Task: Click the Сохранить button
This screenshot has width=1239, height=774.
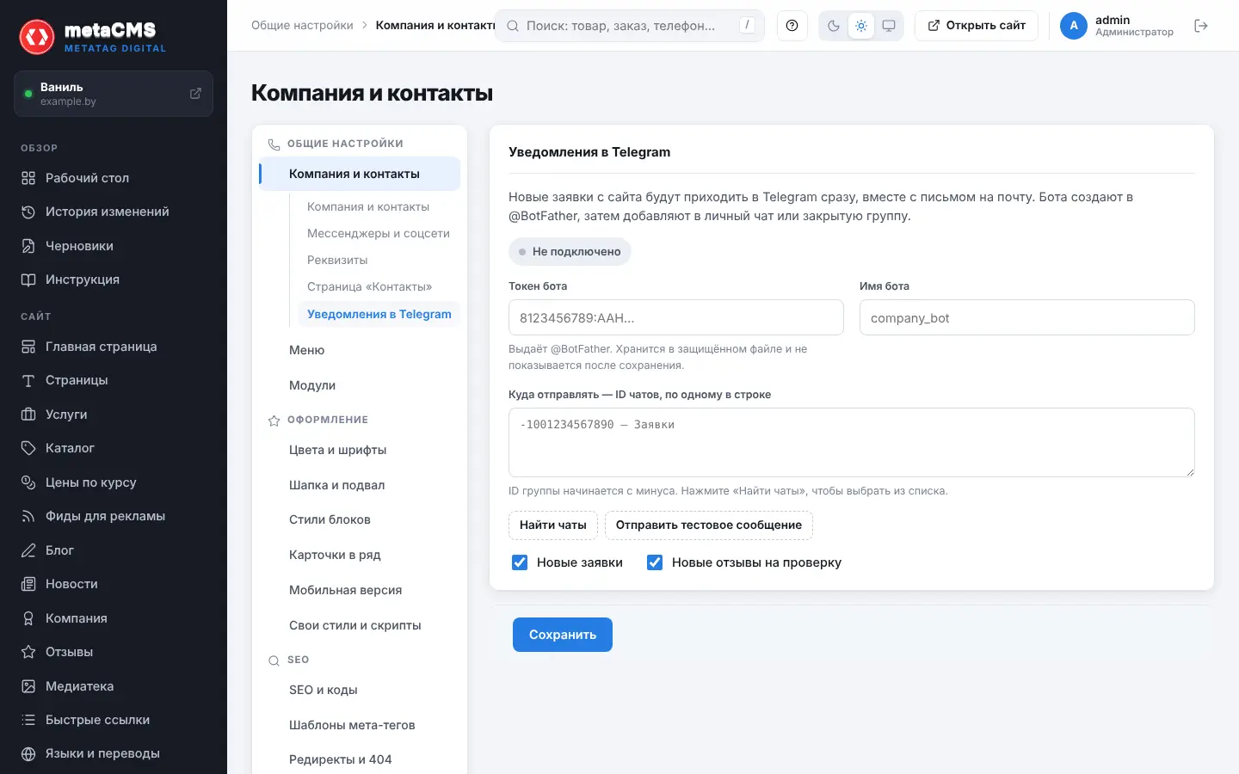Action: [x=563, y=635]
